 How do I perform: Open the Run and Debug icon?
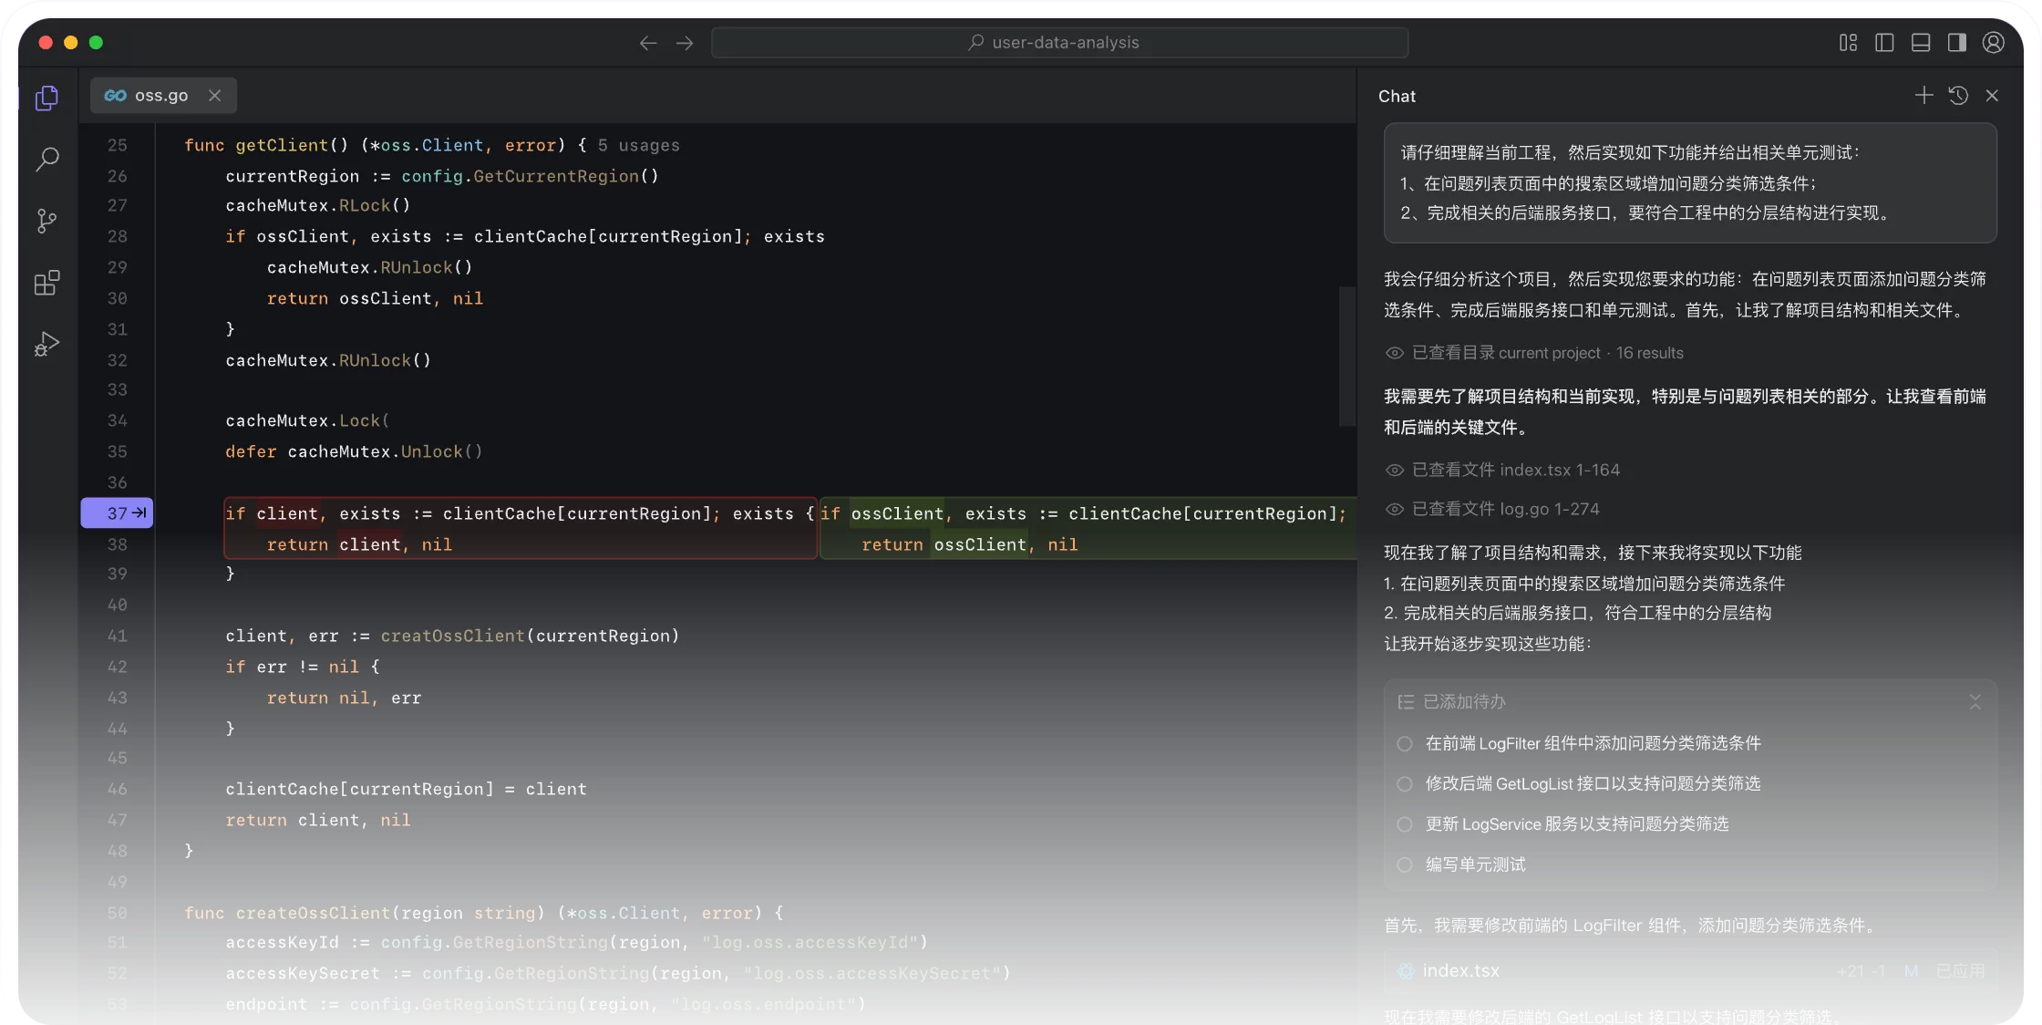[46, 344]
